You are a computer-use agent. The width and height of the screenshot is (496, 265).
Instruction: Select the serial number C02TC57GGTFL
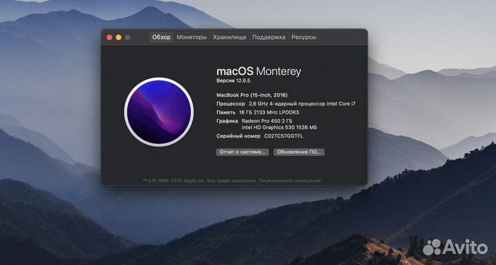pos(283,136)
